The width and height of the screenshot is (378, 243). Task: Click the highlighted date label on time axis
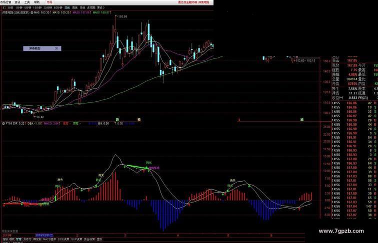44,235
